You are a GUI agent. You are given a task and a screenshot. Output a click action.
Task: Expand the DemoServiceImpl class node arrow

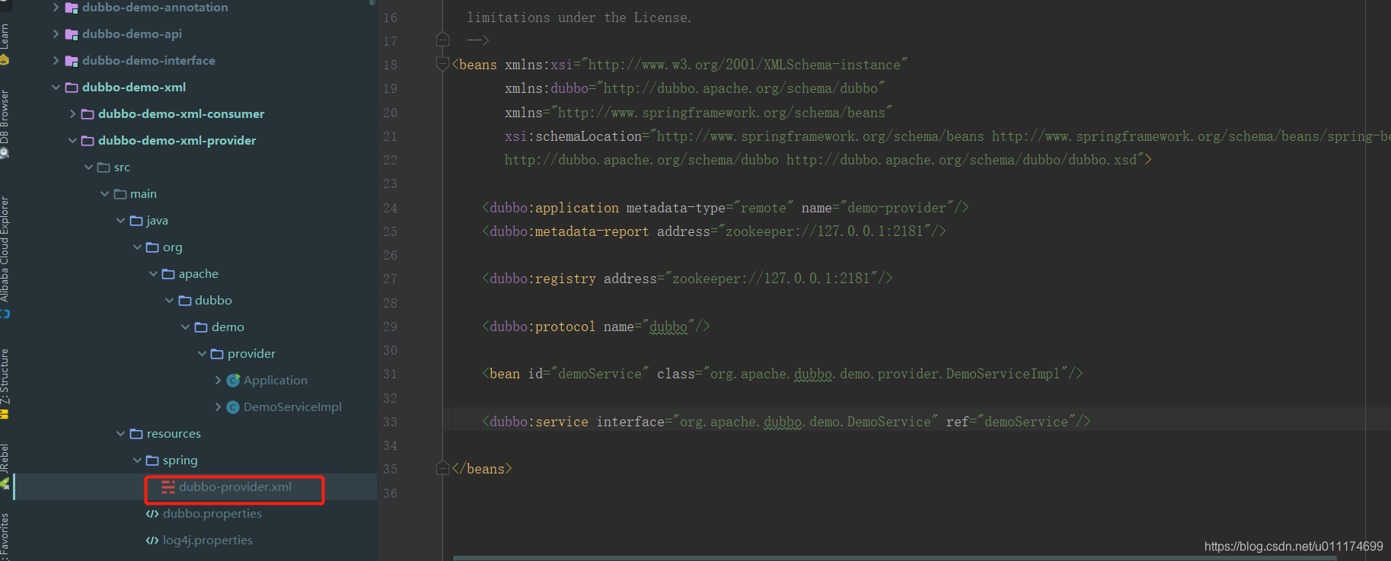click(x=218, y=407)
